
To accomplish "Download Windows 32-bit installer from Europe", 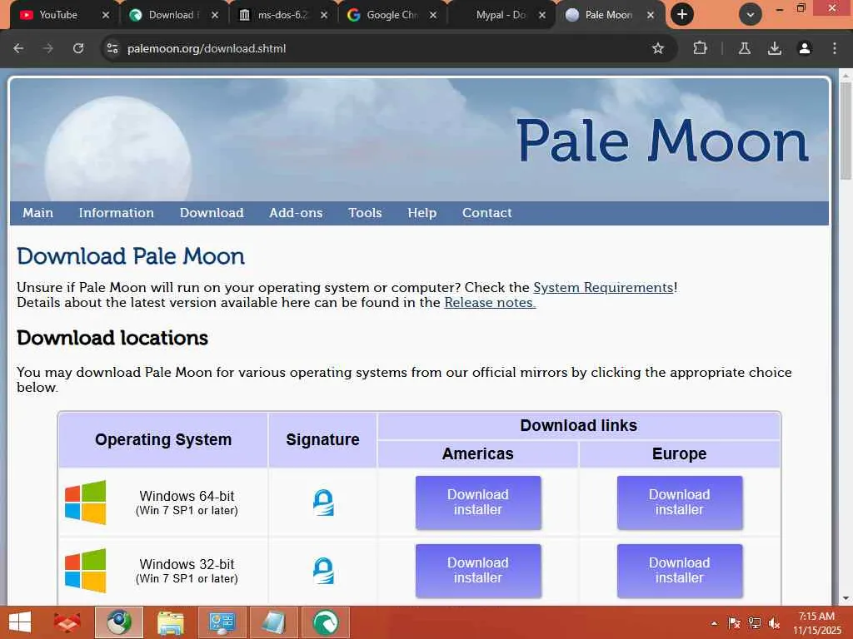I will [680, 571].
